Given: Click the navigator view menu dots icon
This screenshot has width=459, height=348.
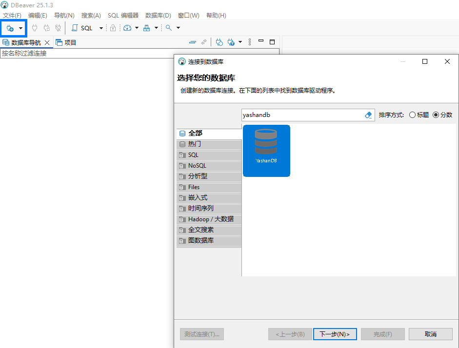Looking at the screenshot, I should click(x=250, y=42).
